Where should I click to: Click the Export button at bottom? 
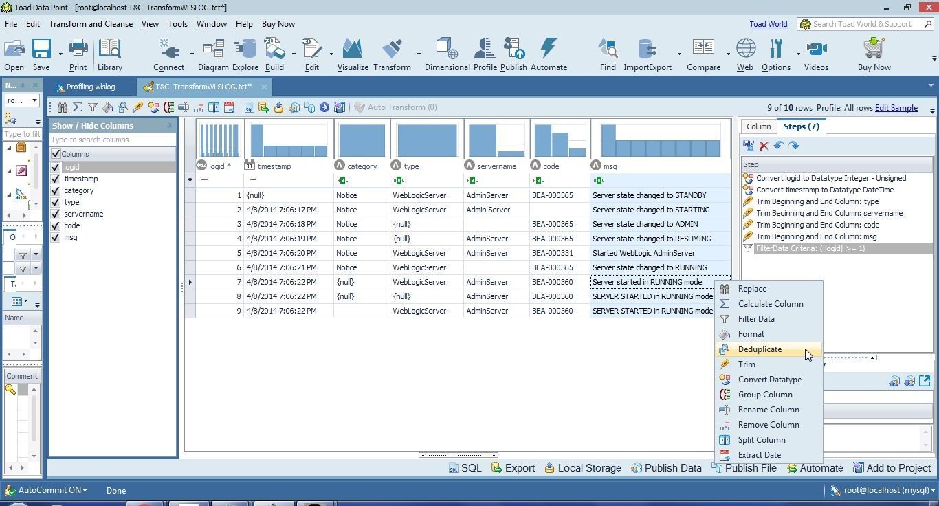[513, 468]
